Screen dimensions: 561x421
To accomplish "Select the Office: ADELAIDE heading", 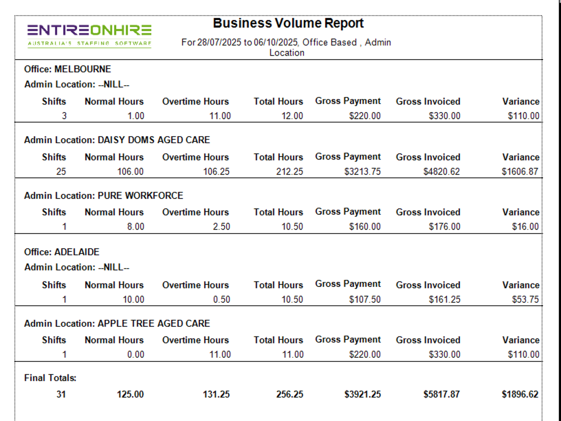I will 62,252.
